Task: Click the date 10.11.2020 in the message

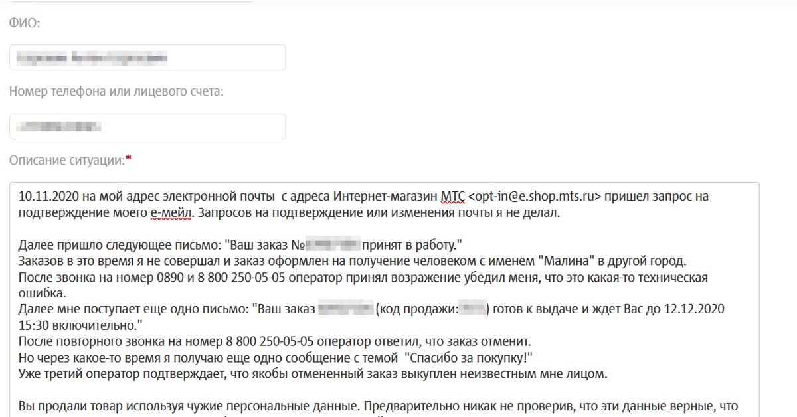Action: (x=49, y=197)
